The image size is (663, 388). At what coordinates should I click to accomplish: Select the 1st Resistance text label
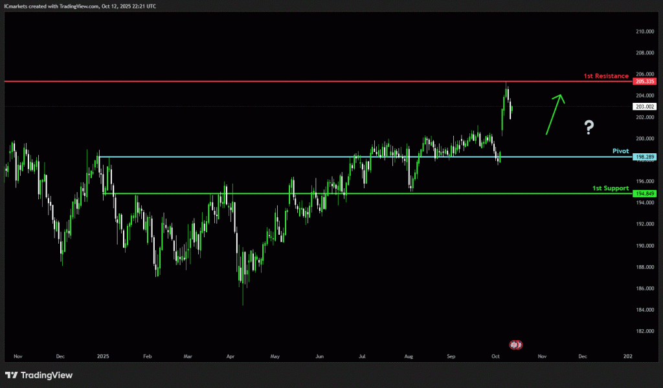(605, 76)
